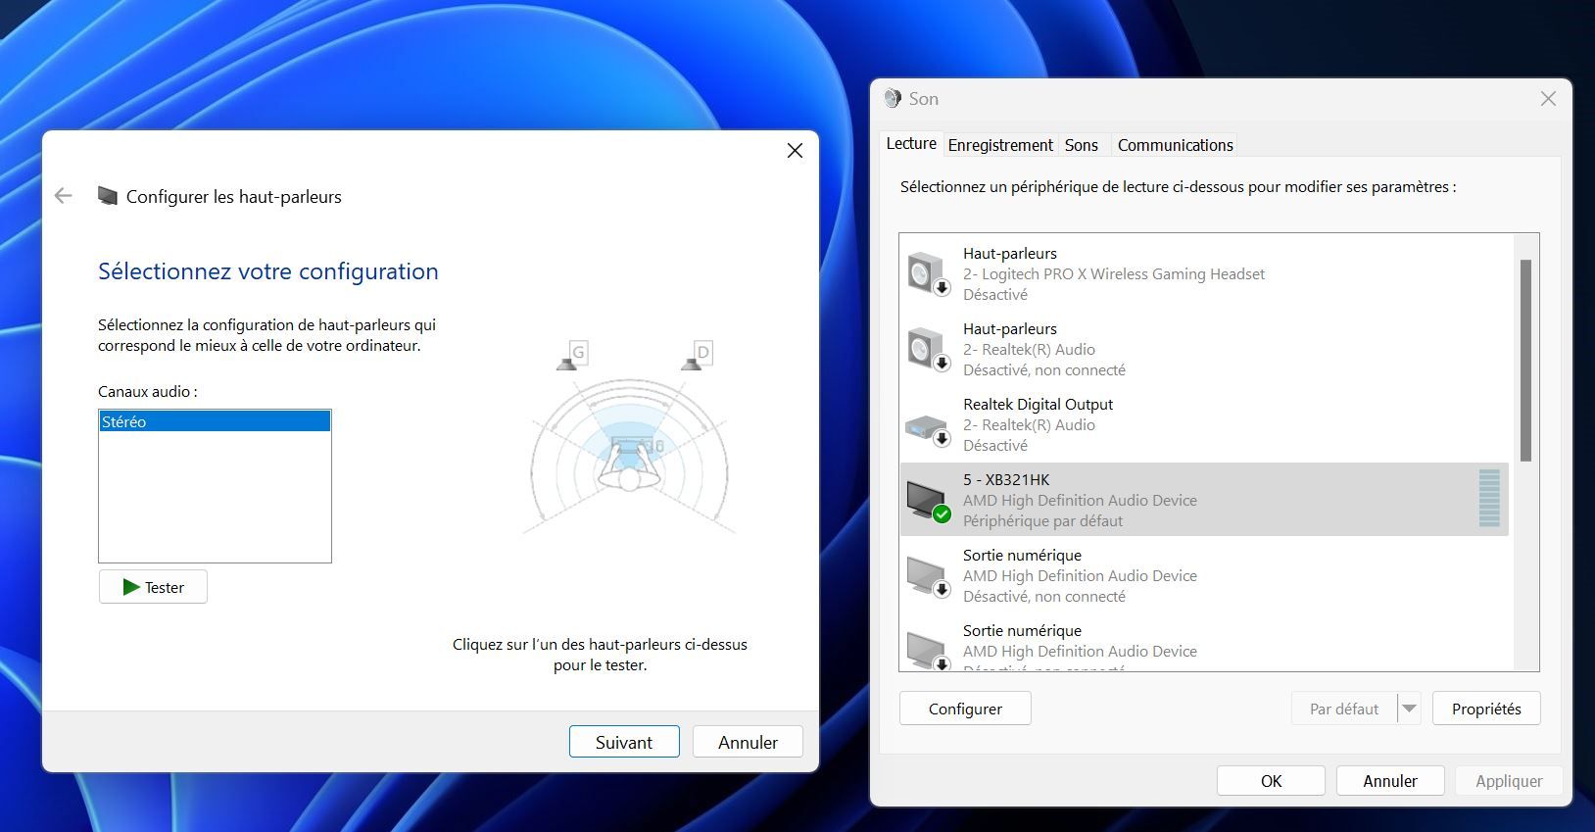Screen dimensions: 1595x832
Task: Switch to the Lecture tab
Action: 911,143
